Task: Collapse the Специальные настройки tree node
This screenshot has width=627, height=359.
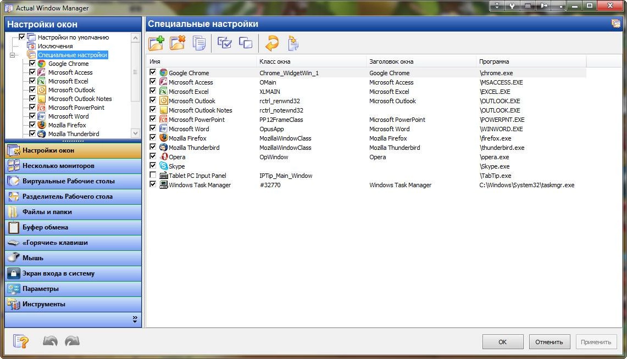Action: tap(12, 55)
